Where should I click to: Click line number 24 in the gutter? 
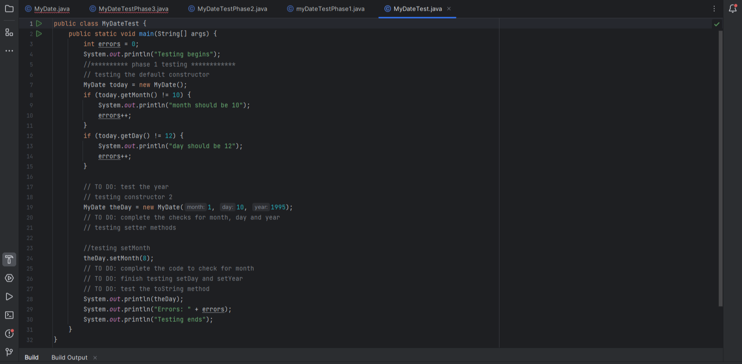click(30, 258)
